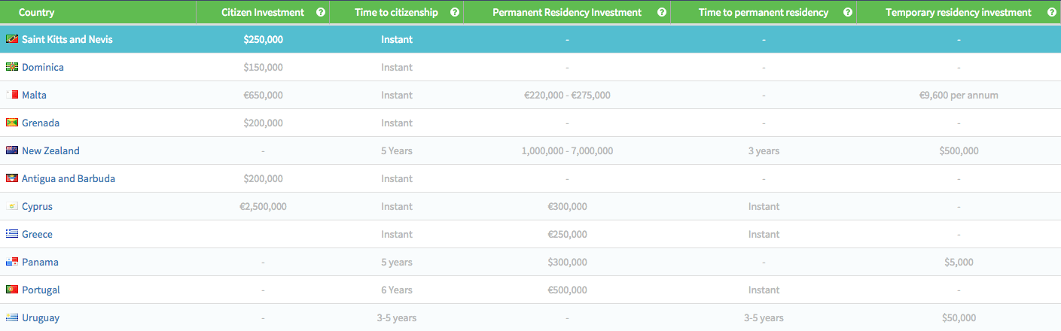Screen dimensions: 1061x331
Task: Open the Uruguay country link
Action: 41,317
